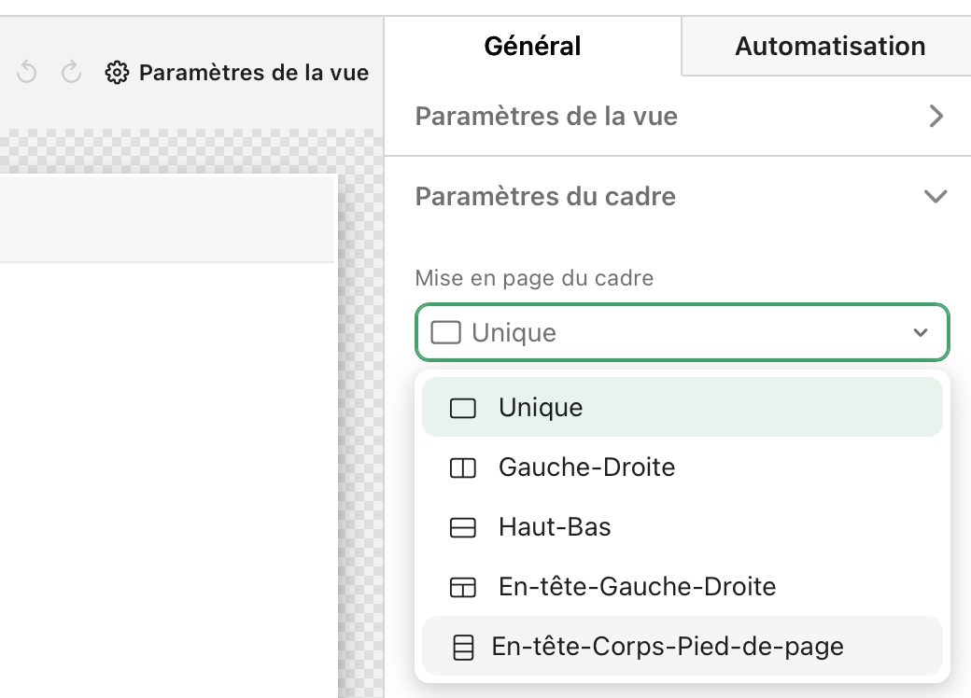Click the split-rows icon beside Haut-Bas
The image size is (971, 698).
click(463, 526)
